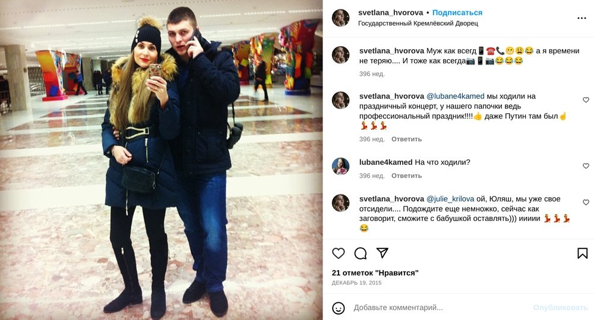Click the Опубликовать publish button

560,308
